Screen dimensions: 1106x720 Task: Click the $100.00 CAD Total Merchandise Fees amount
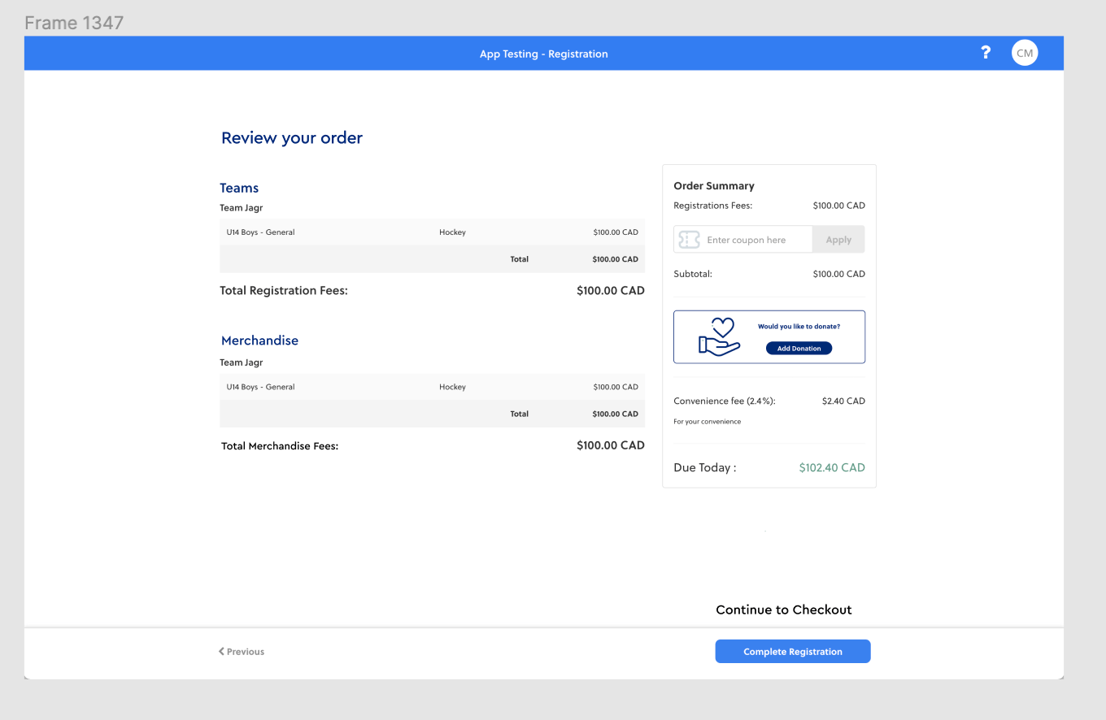(611, 445)
